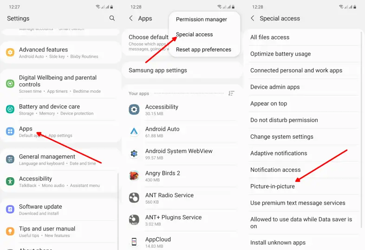Open sort and filter icon beside Your apps
This screenshot has height=250, width=365.
point(231,93)
